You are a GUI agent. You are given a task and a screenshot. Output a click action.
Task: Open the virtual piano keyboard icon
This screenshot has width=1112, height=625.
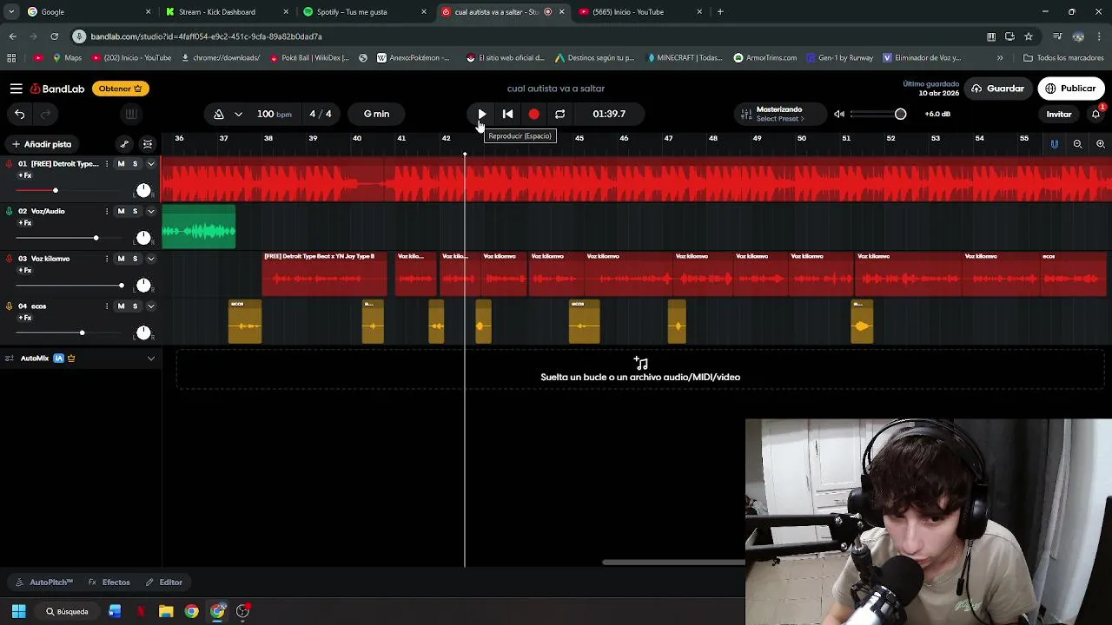(130, 114)
